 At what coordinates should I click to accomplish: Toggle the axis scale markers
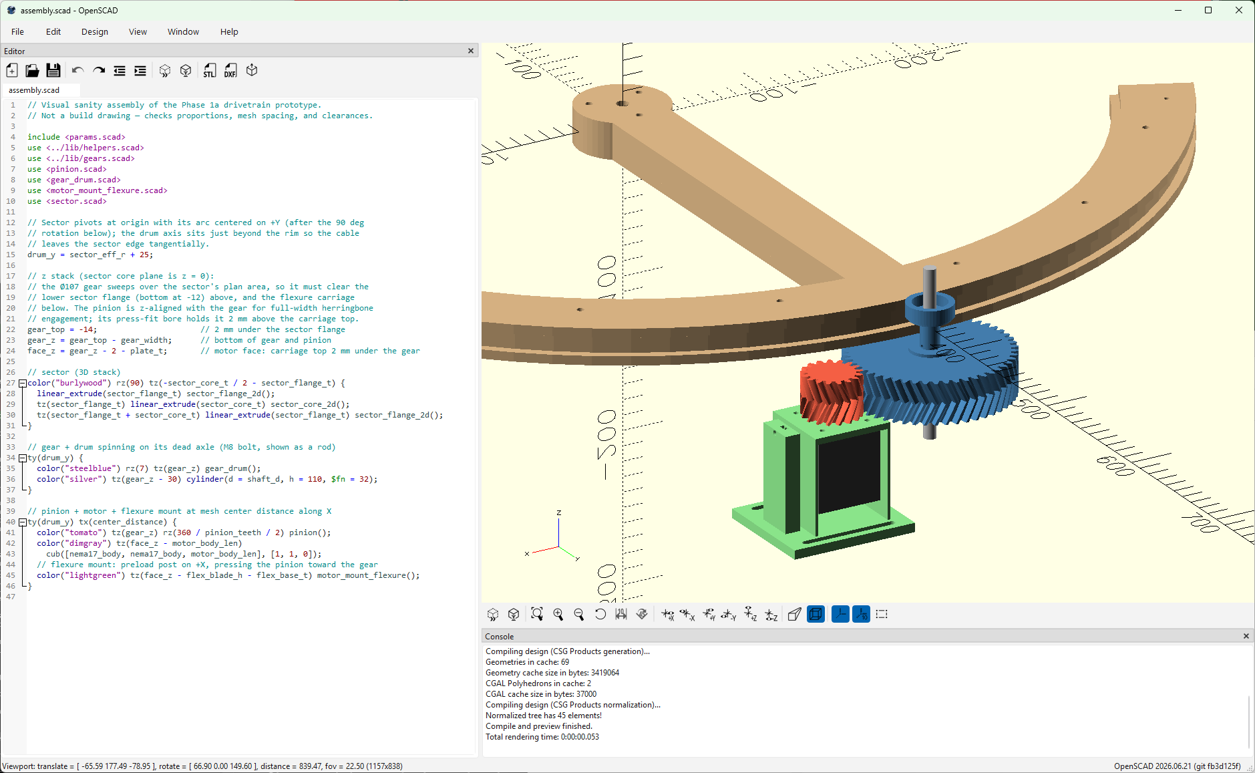click(x=861, y=615)
